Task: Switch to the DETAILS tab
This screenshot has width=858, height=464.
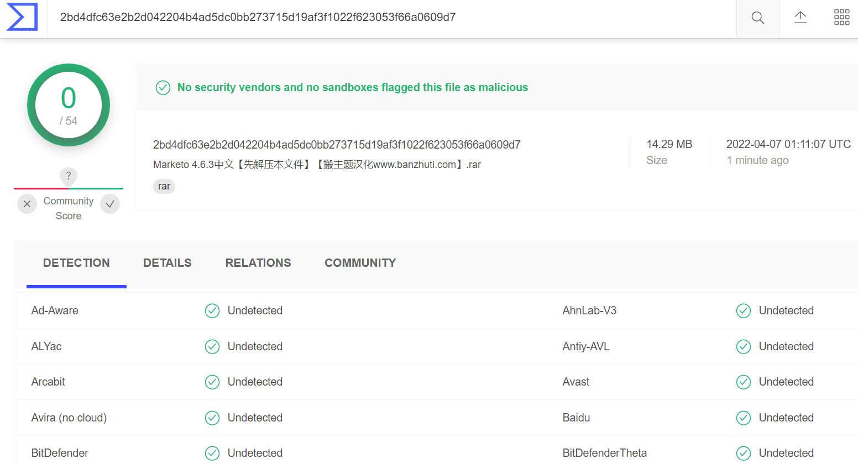Action: pyautogui.click(x=168, y=263)
